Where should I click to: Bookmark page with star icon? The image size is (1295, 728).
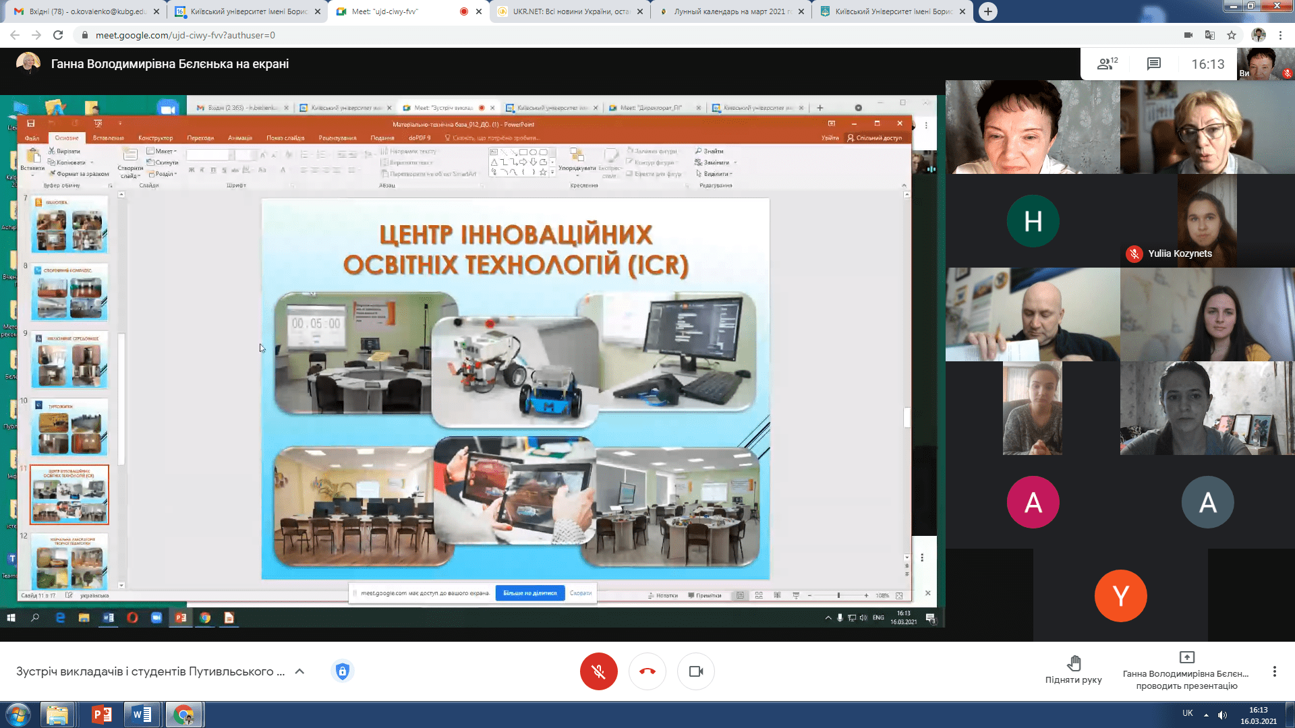click(1232, 35)
